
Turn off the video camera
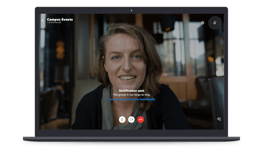(x=131, y=120)
